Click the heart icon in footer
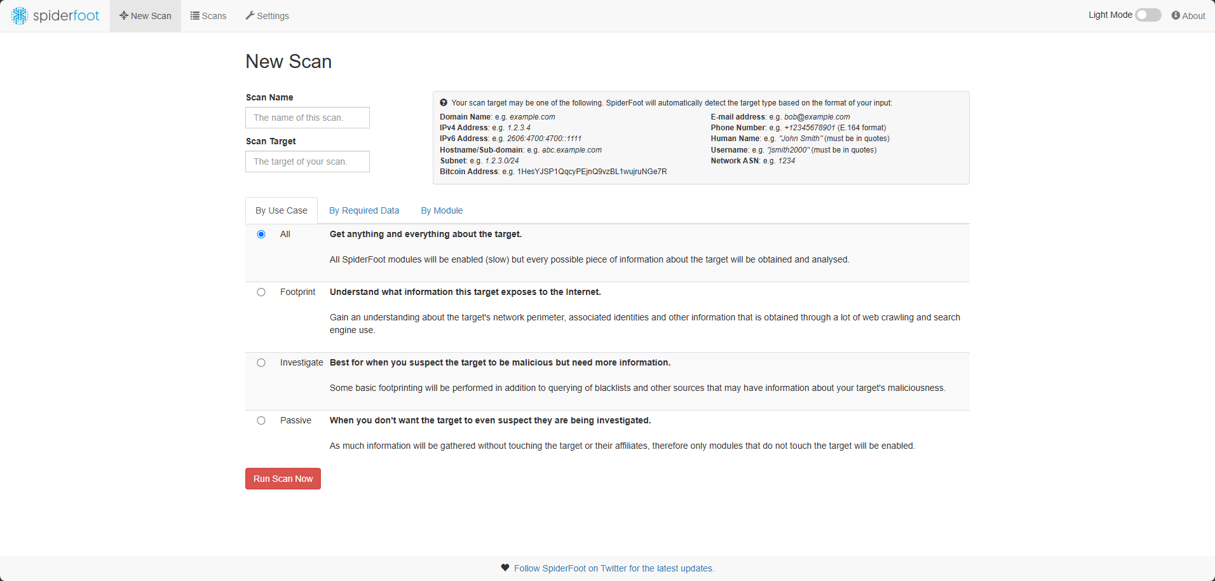This screenshot has width=1215, height=581. tap(505, 568)
